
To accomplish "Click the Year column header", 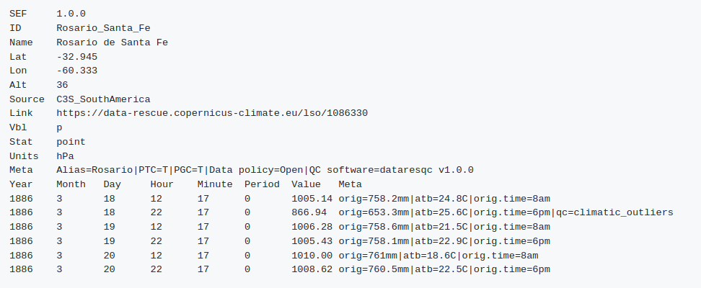I will 21,184.
